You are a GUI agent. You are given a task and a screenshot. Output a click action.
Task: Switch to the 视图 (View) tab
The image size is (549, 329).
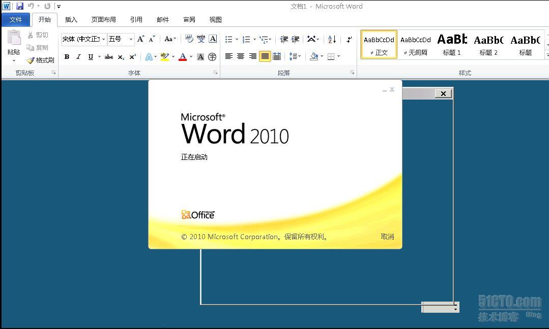pos(216,20)
